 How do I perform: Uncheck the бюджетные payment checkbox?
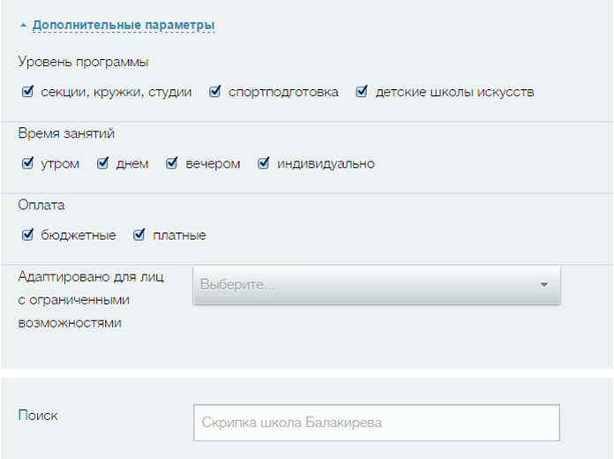pos(27,235)
